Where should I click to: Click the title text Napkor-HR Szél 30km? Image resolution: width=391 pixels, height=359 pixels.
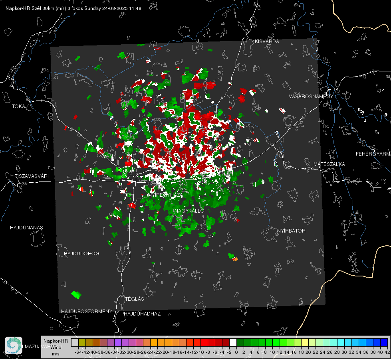(36, 8)
